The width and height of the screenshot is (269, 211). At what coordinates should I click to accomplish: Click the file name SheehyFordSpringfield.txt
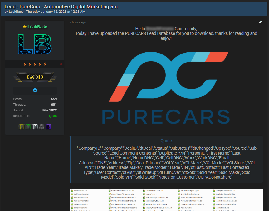click(x=225, y=194)
